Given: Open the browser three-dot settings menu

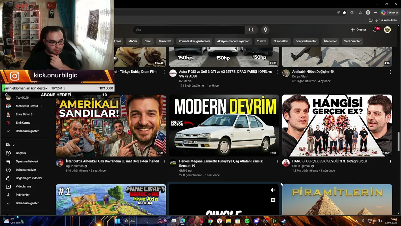Looking at the screenshot, I should click(x=375, y=13).
